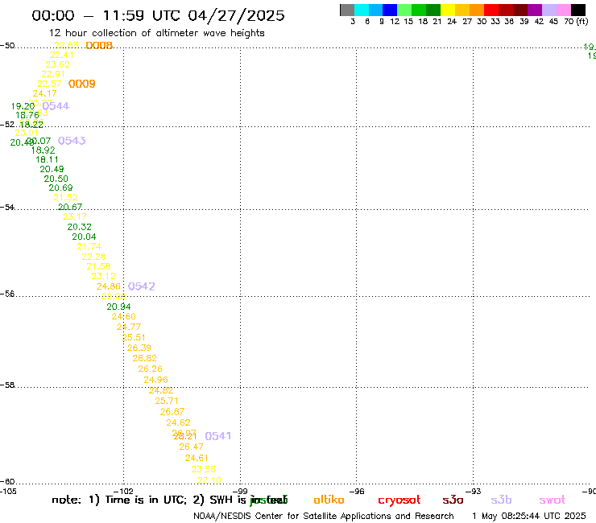Select the 24.17 wave height reading
This screenshot has height=523, width=596.
(44, 93)
